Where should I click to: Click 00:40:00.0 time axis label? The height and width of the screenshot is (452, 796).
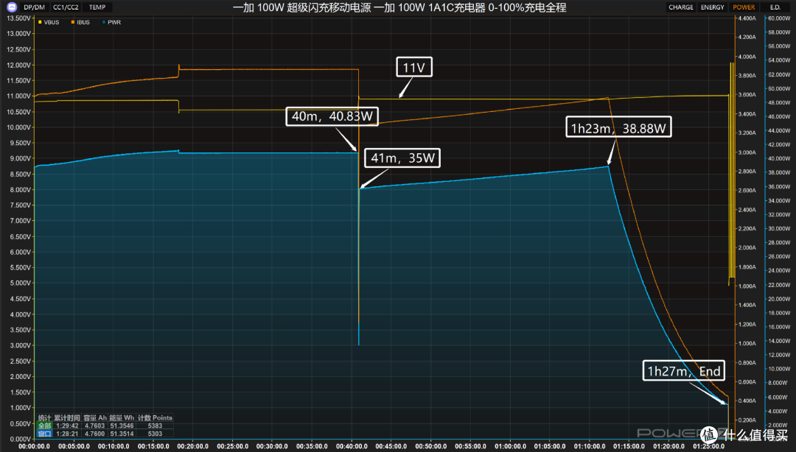(x=352, y=446)
